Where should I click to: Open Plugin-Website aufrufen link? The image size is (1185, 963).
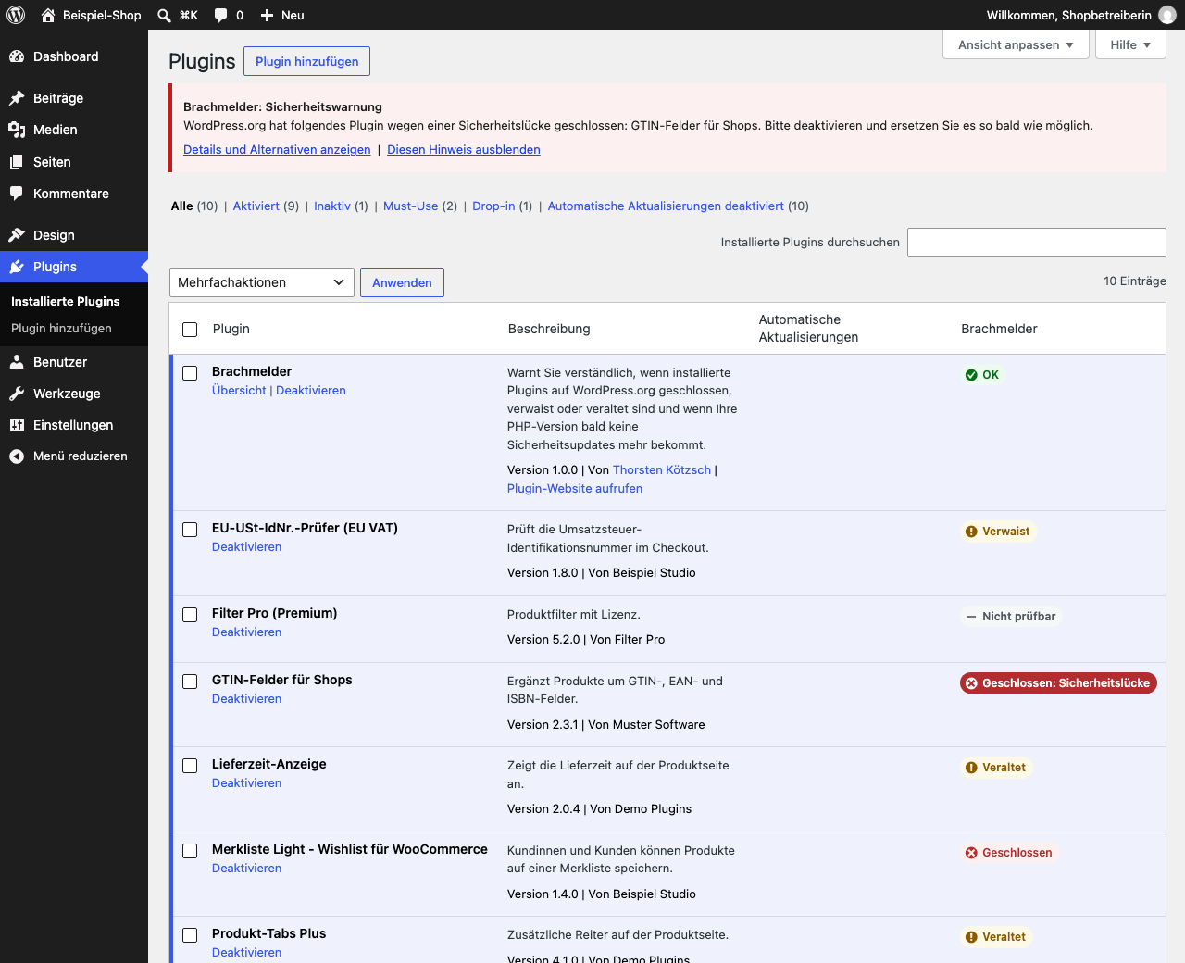click(x=575, y=488)
